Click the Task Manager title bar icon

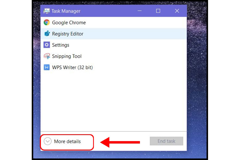click(x=46, y=11)
